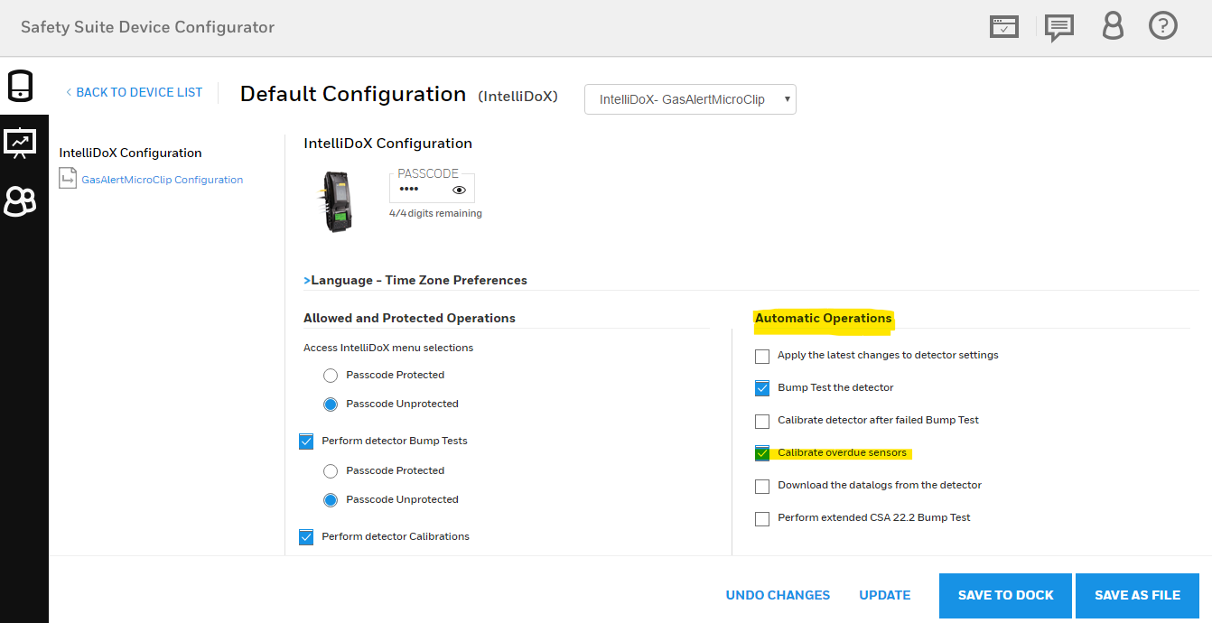
Task: Uncheck Bump Test the detector
Action: pos(762,388)
